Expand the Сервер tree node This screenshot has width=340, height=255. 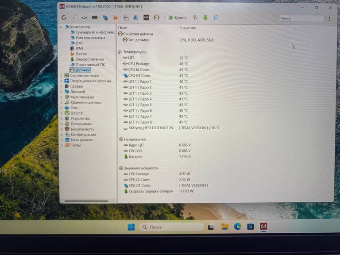click(x=62, y=86)
